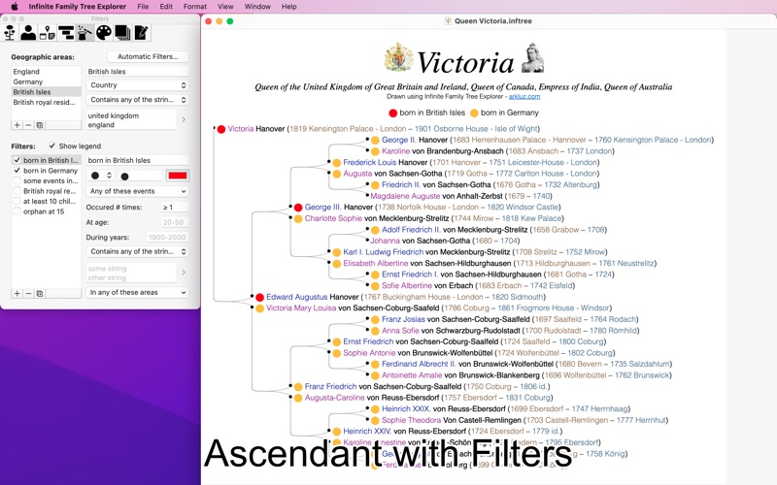Enable the at least 10 chil... filter
The image size is (777, 485).
[x=17, y=201]
